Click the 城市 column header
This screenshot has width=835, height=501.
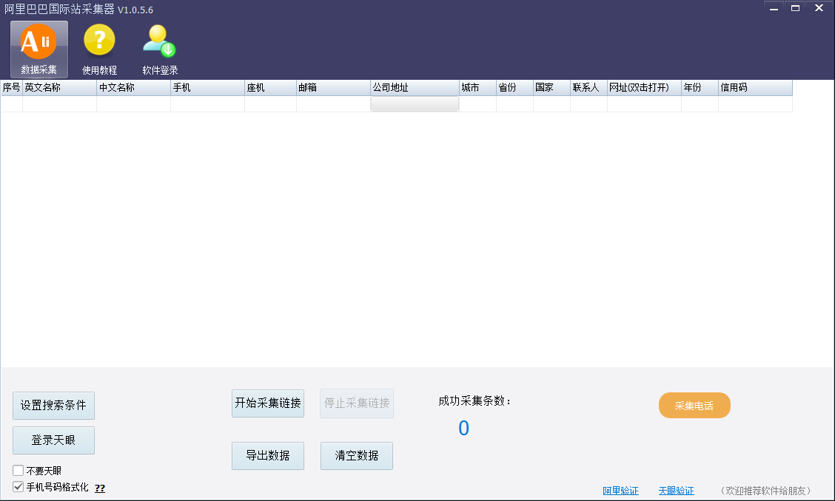(477, 88)
